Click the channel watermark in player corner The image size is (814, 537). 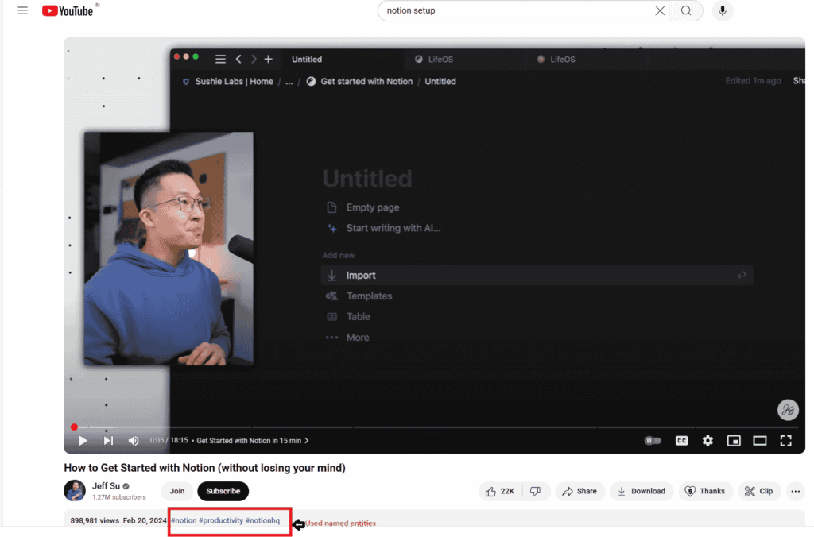click(788, 410)
